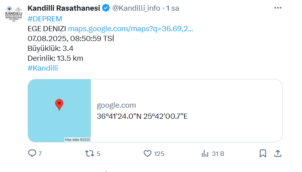Open the three-dot more options menu

(278, 8)
